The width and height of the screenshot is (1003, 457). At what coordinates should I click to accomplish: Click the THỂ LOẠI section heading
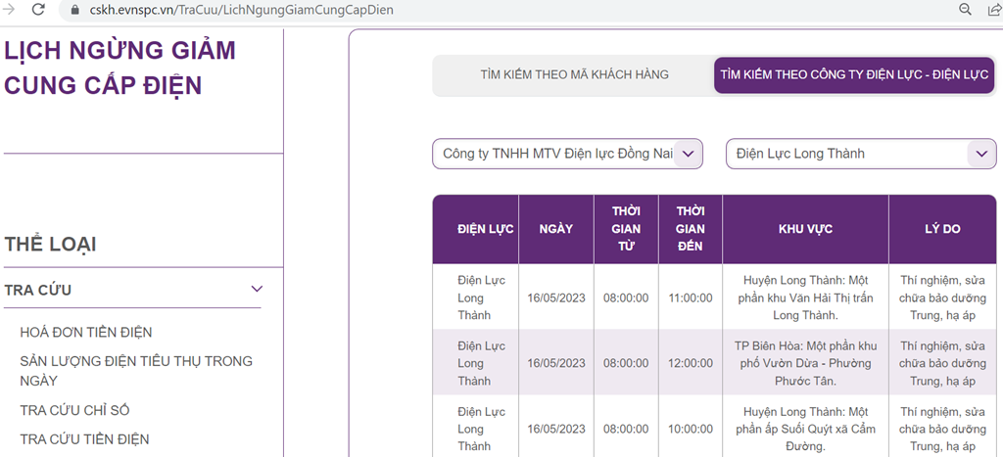(50, 245)
